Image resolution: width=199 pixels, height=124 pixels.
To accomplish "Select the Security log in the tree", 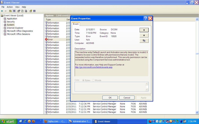I will [x=11, y=22].
